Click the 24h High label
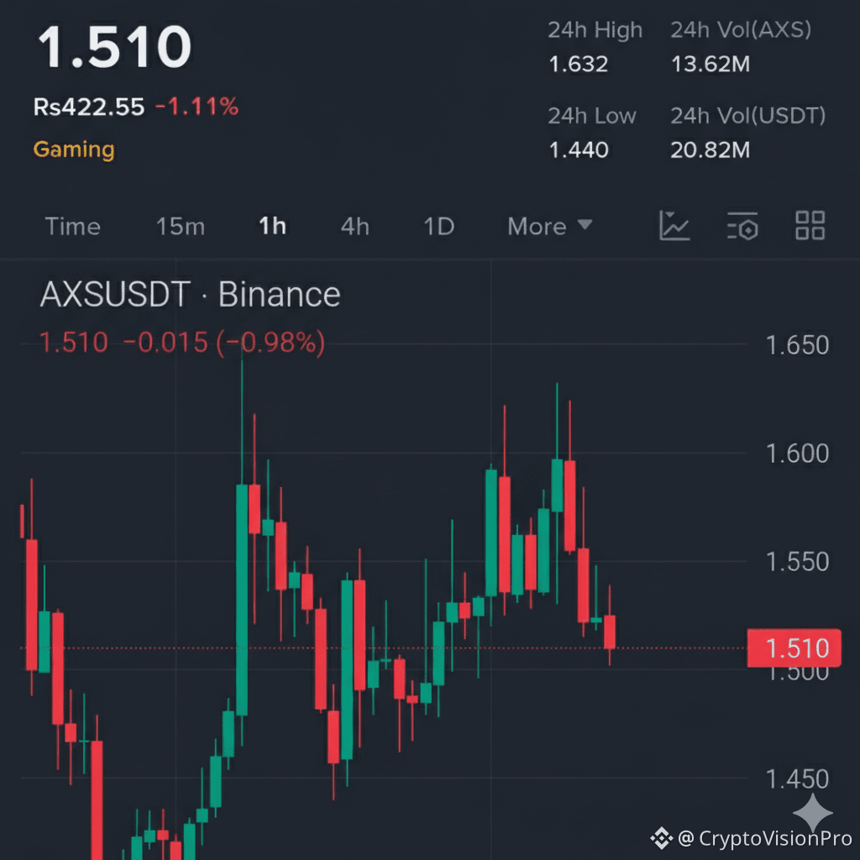This screenshot has height=860, width=860. pos(595,30)
